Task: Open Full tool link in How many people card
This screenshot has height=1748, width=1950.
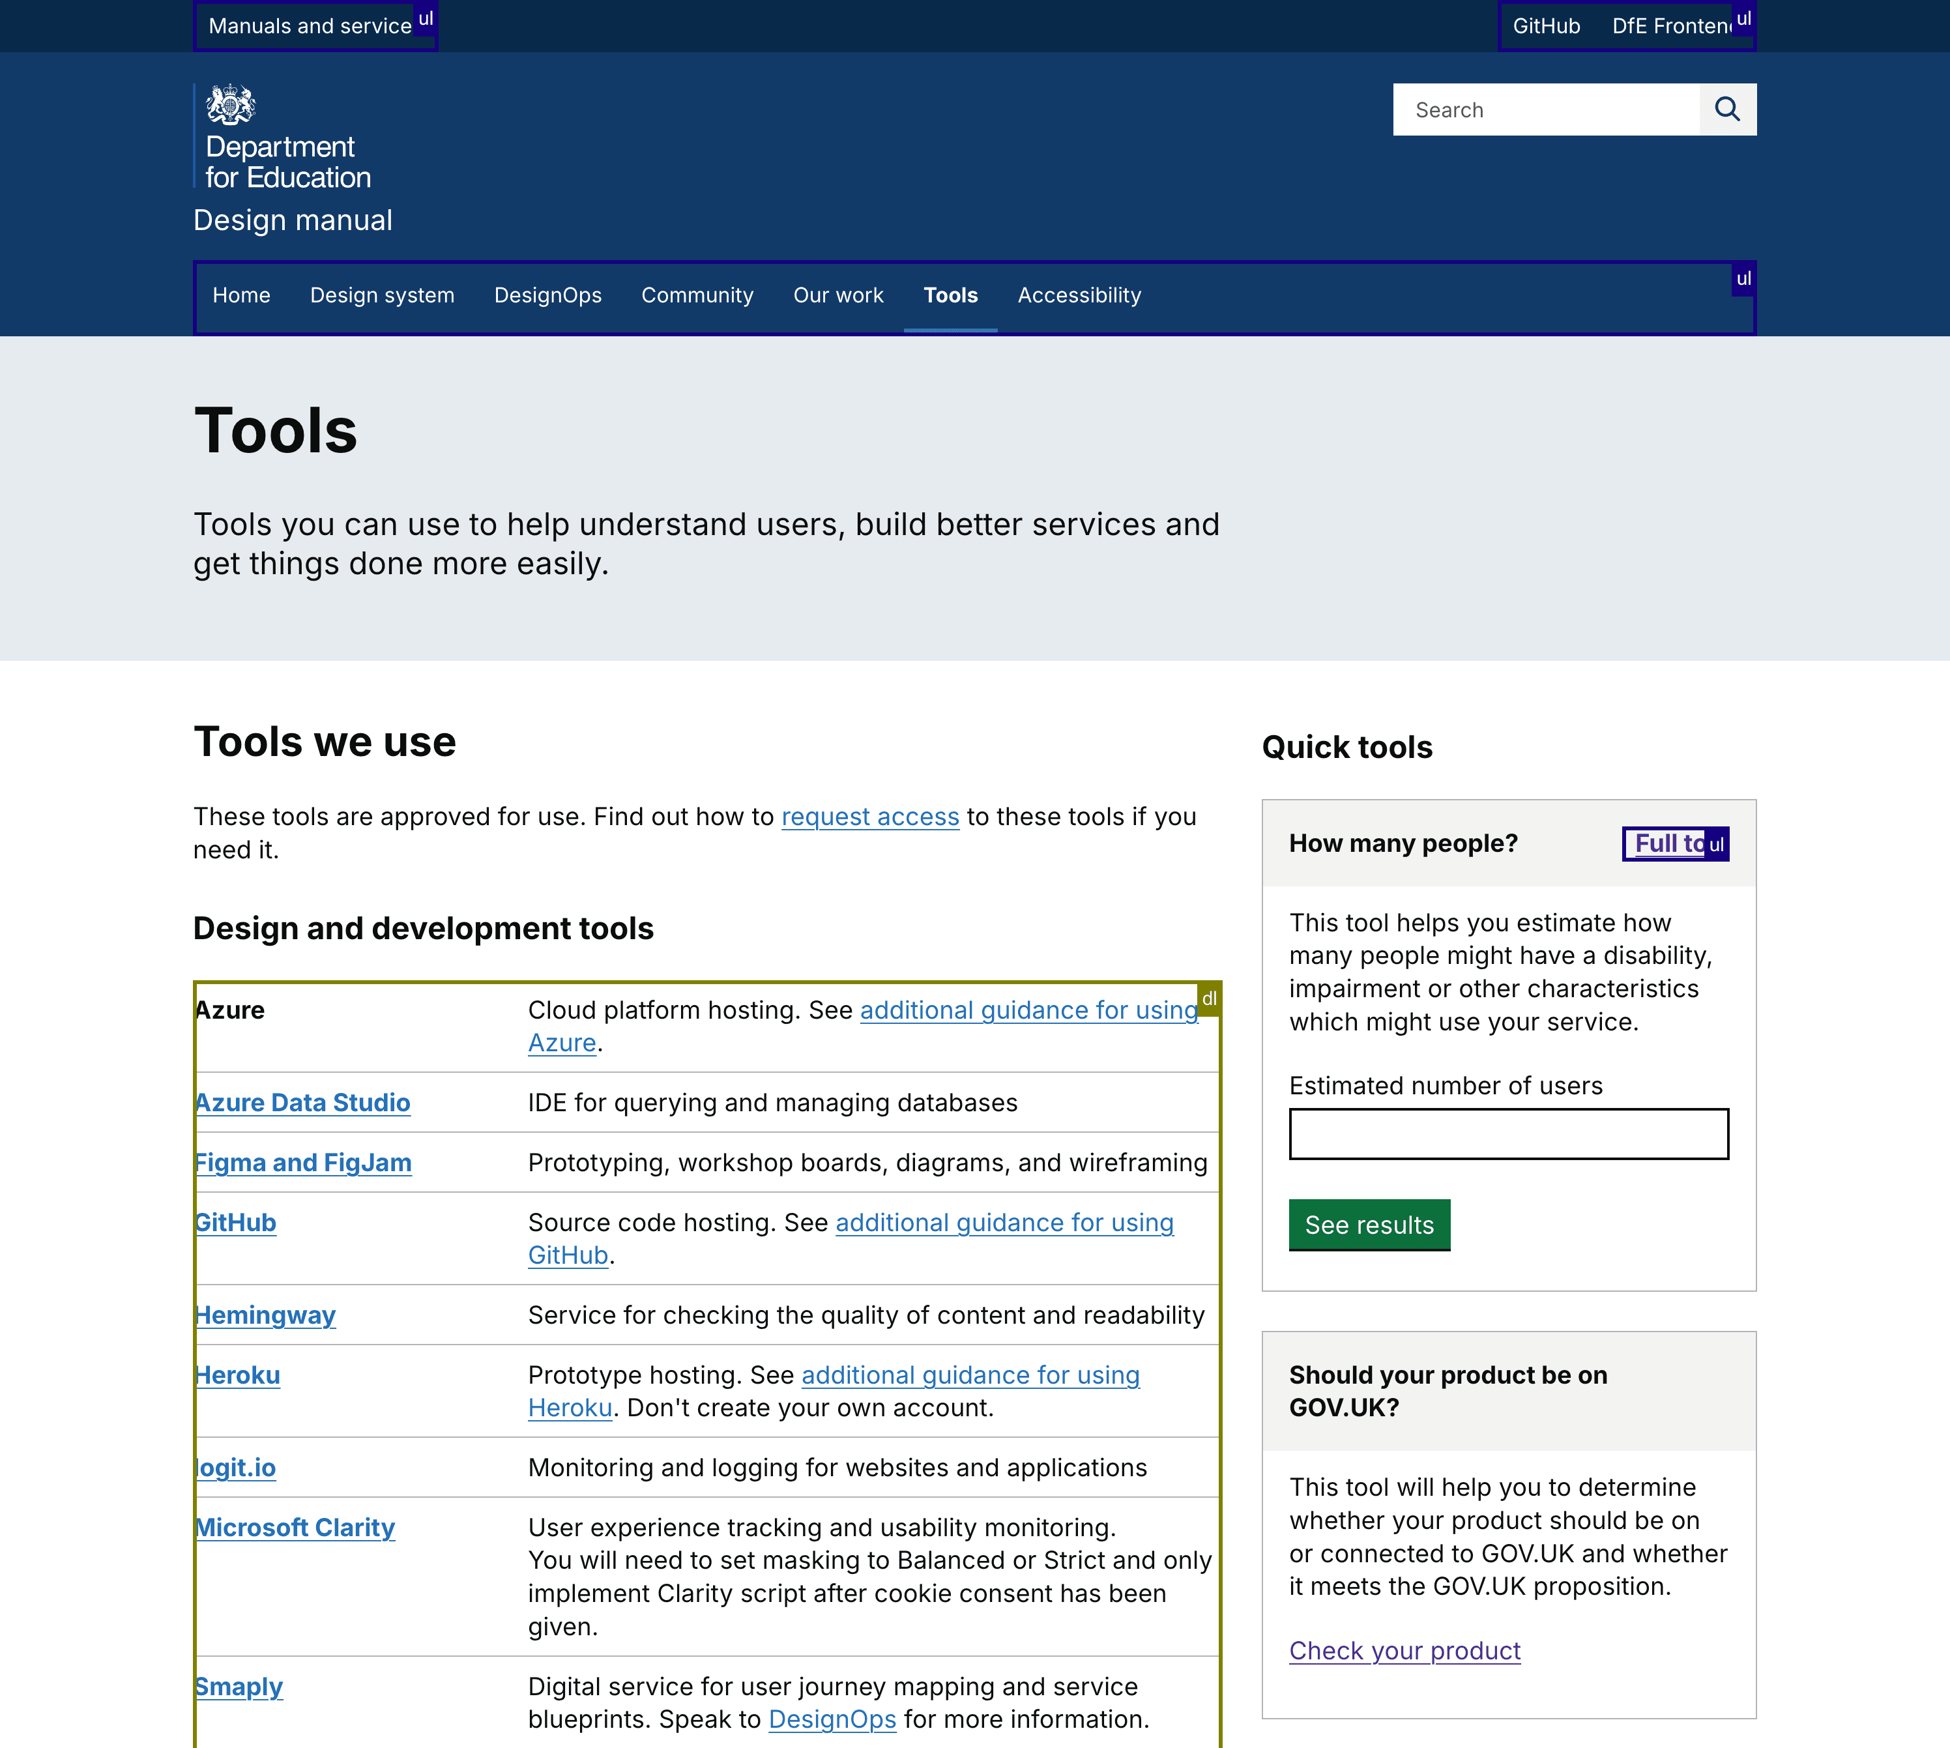Action: coord(1675,843)
